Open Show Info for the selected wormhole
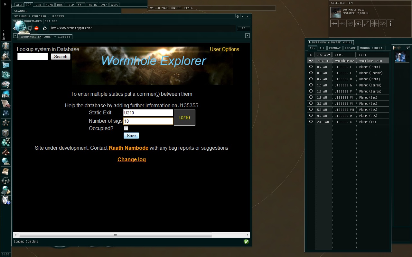Viewport: 412px width, 257px height. pos(390,23)
